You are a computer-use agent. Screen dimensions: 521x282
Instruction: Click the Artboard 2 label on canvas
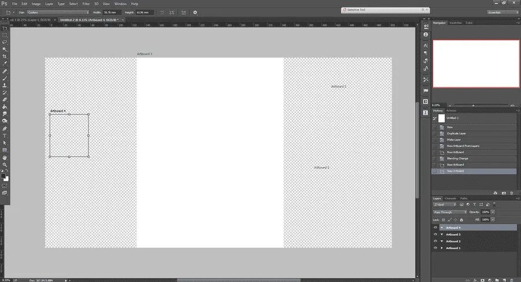[339, 86]
